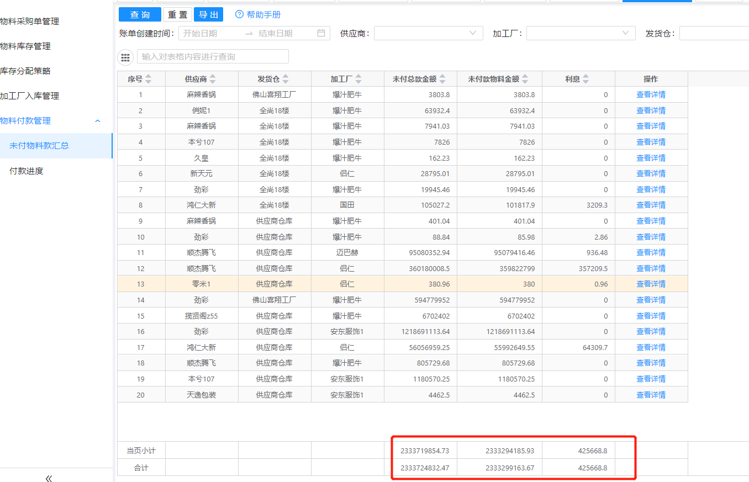Click the calendar icon in date range
The image size is (749, 482).
click(x=321, y=33)
